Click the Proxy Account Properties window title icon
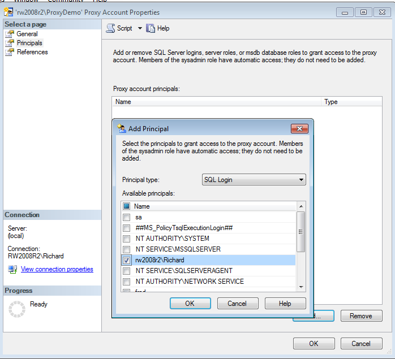The image size is (395, 359). (x=8, y=12)
